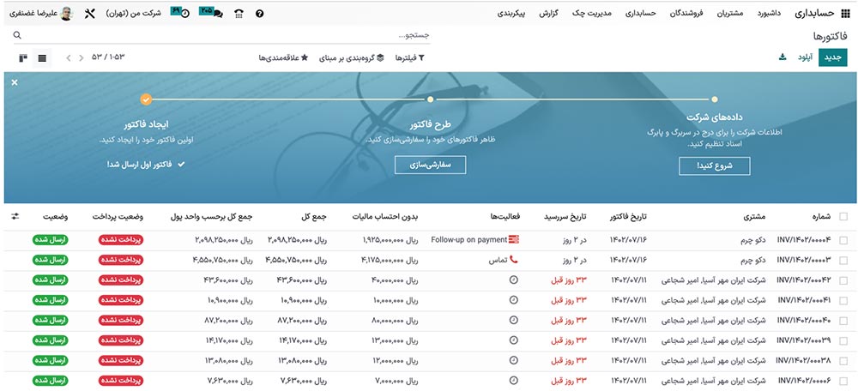The image size is (858, 391).
Task: Open the گزارش menu
Action: click(548, 14)
